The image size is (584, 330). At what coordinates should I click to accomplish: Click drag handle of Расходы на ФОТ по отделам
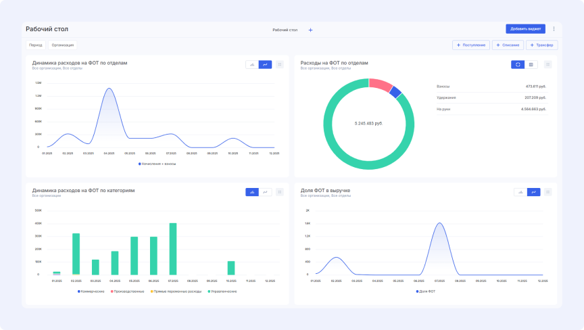click(548, 64)
